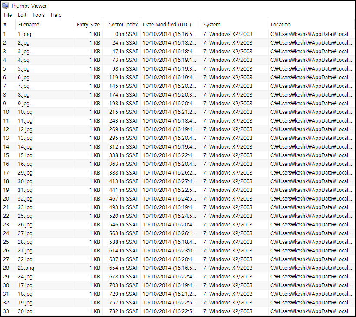This screenshot has height=317, width=356.
Task: Click the '338 in SSAT' sector cell
Action: (x=123, y=155)
